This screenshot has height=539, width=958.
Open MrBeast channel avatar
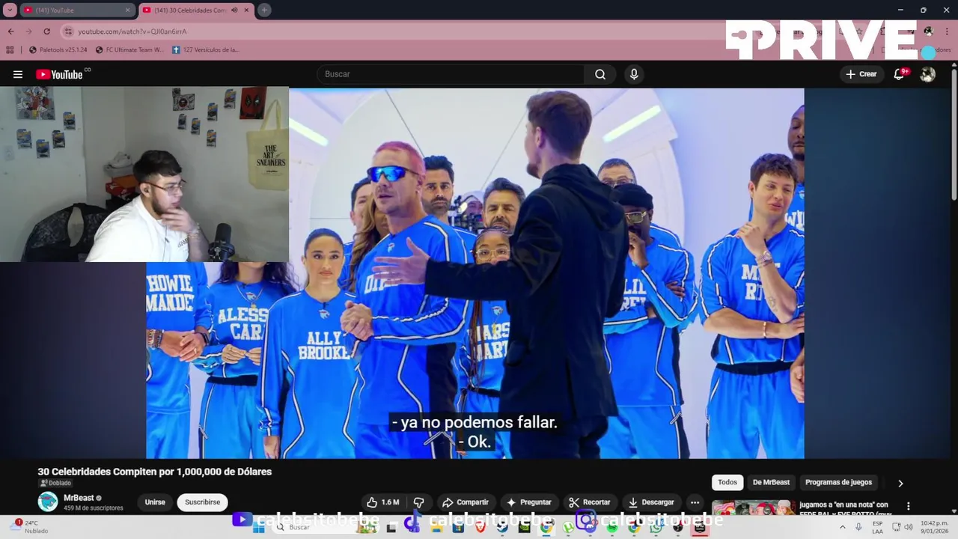(x=48, y=502)
